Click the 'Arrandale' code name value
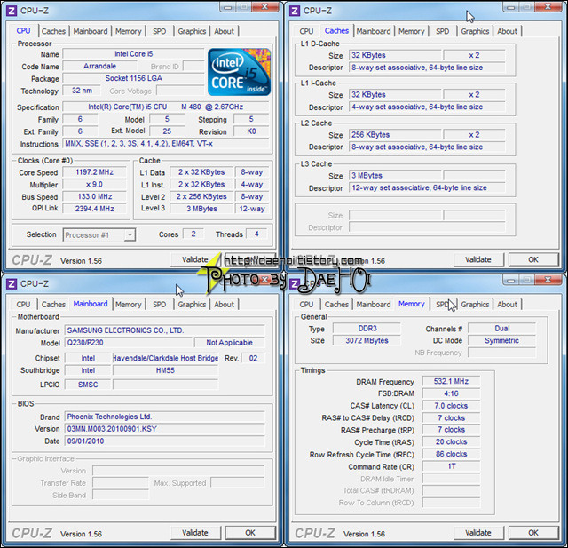Image resolution: width=568 pixels, height=548 pixels. 100,66
